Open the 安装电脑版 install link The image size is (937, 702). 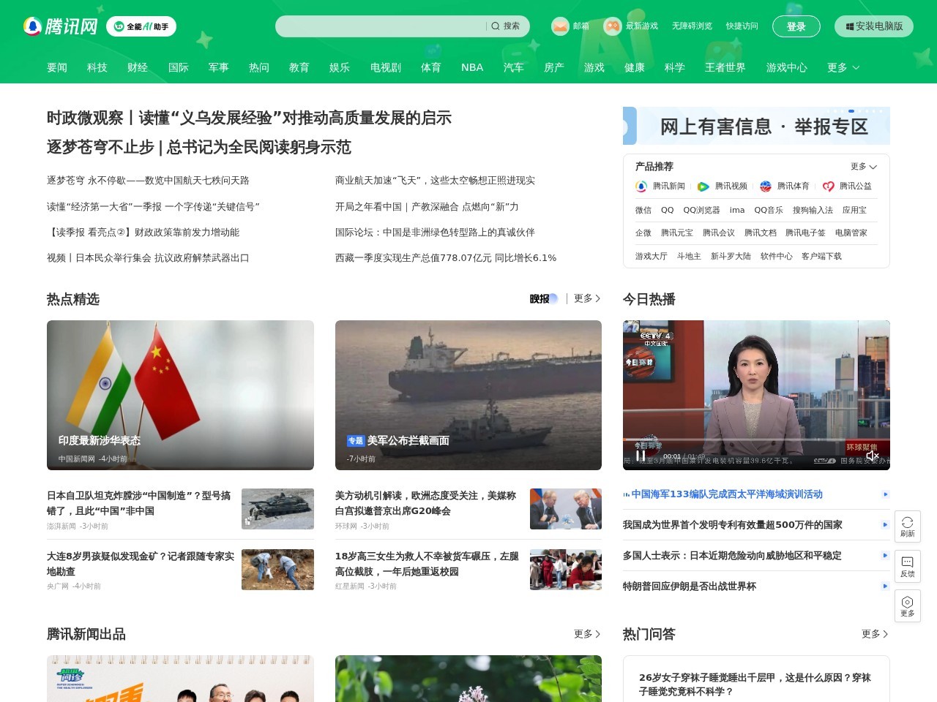[873, 26]
